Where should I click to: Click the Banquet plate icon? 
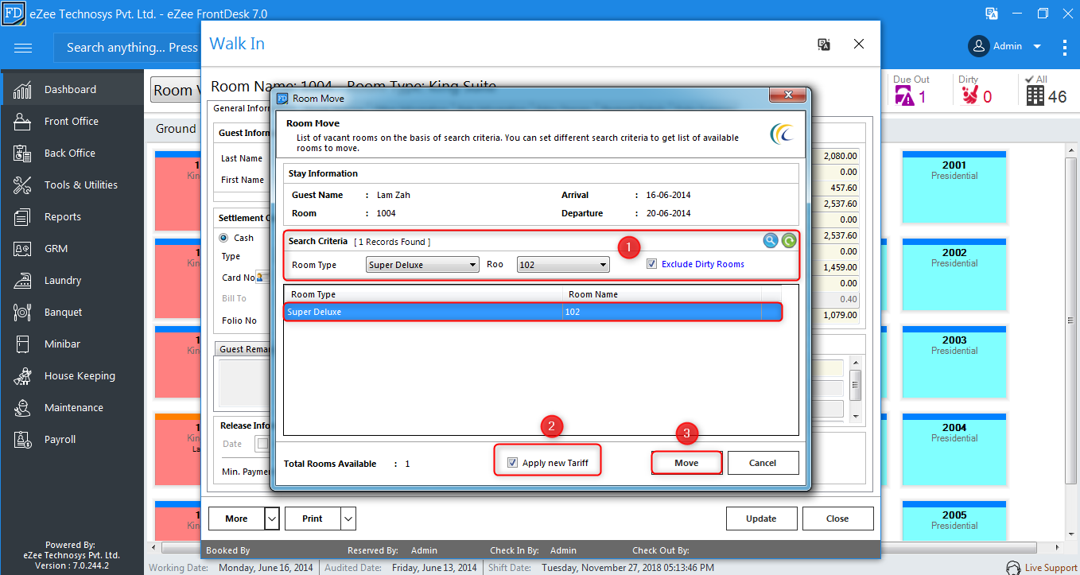[22, 313]
